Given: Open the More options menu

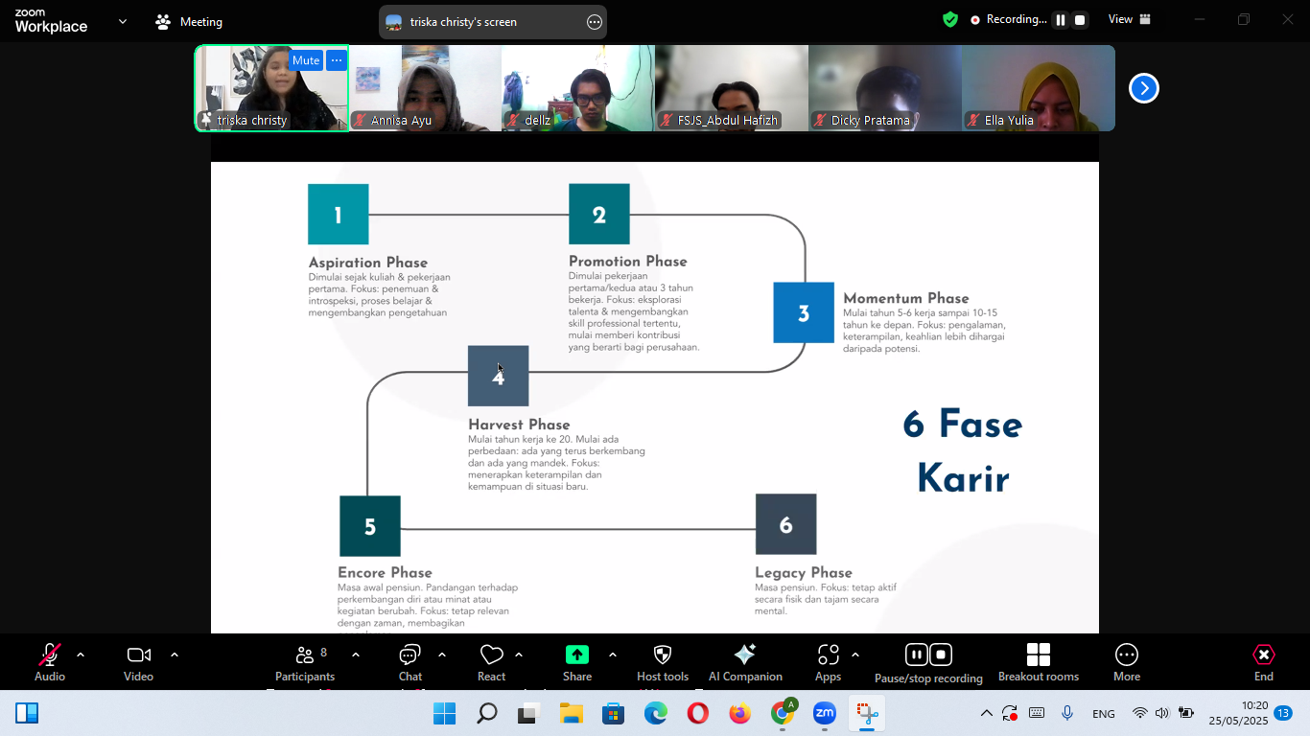Looking at the screenshot, I should tap(1127, 662).
